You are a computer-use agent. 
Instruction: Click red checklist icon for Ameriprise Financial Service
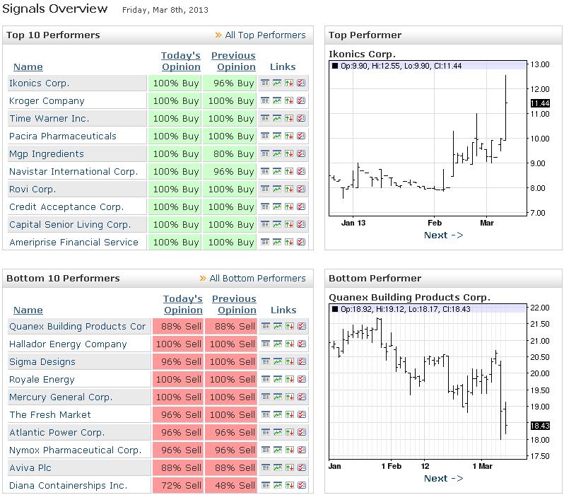[x=301, y=242]
